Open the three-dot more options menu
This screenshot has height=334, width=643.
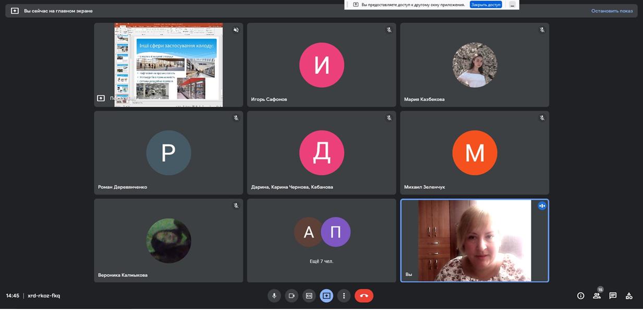coord(344,296)
